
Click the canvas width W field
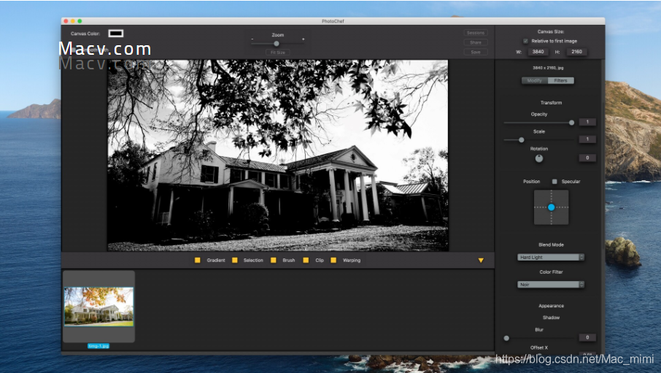click(538, 52)
